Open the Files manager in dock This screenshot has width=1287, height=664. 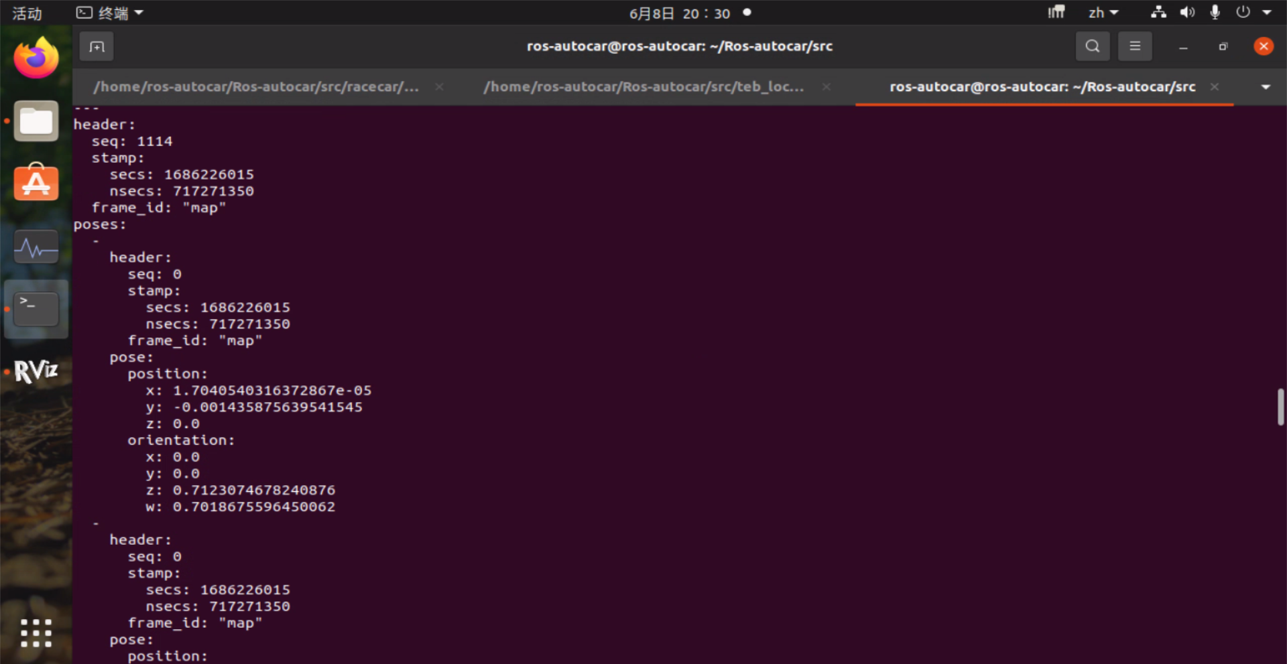tap(36, 121)
